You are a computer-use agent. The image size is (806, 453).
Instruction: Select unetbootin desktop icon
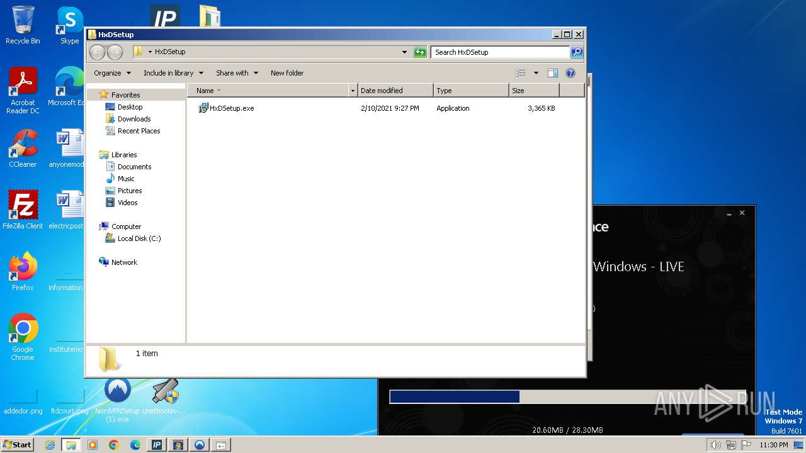[164, 396]
